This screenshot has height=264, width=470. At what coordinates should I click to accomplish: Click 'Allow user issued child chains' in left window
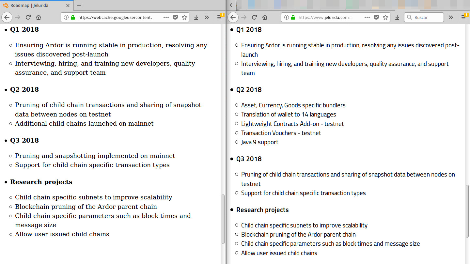[x=62, y=234]
